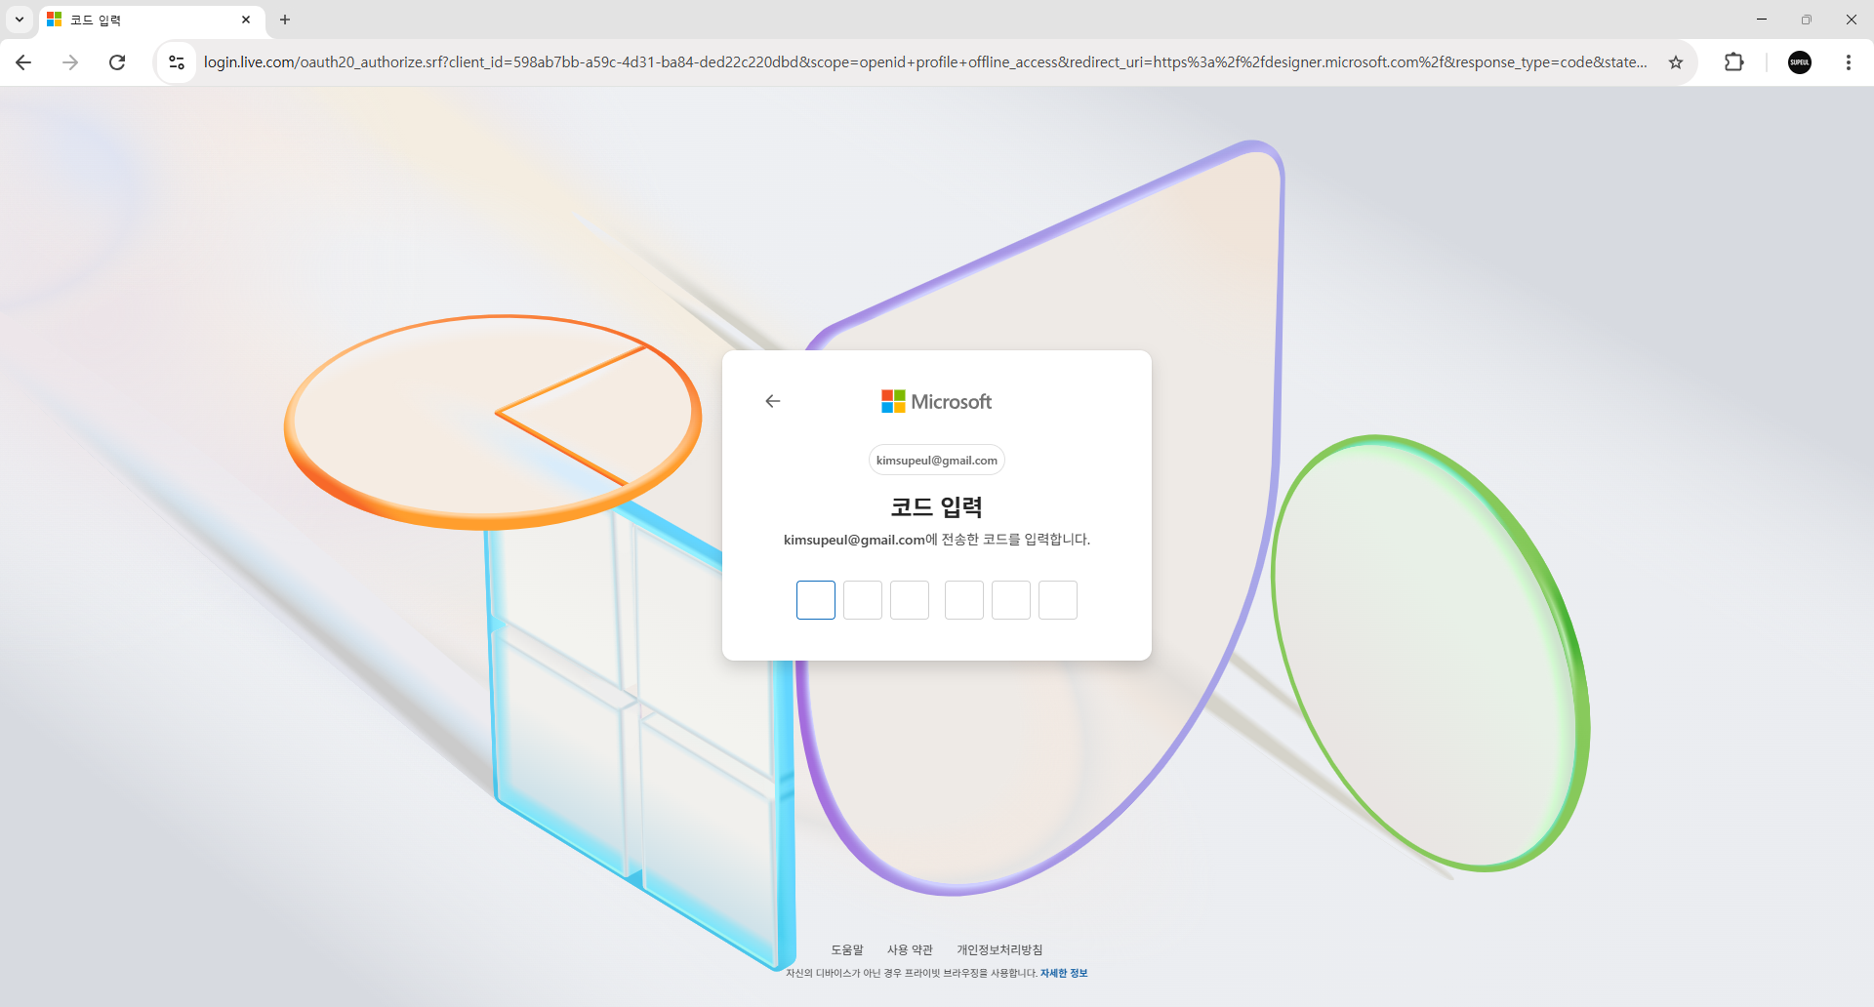Focus the first code digit box
Screen dimensions: 1874x1007
(816, 600)
